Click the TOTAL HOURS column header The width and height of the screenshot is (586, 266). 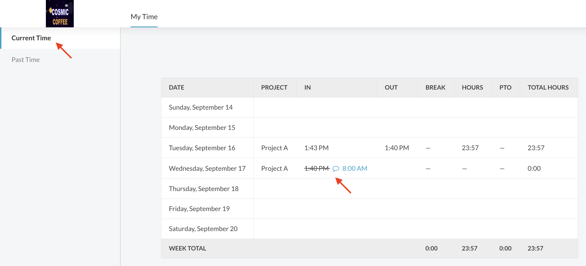pyautogui.click(x=548, y=88)
